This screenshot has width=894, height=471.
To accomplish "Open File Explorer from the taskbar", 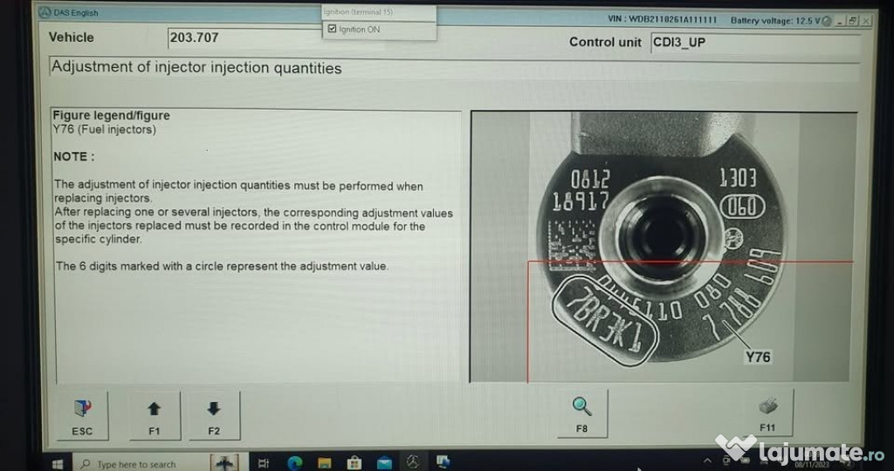I will point(324,463).
